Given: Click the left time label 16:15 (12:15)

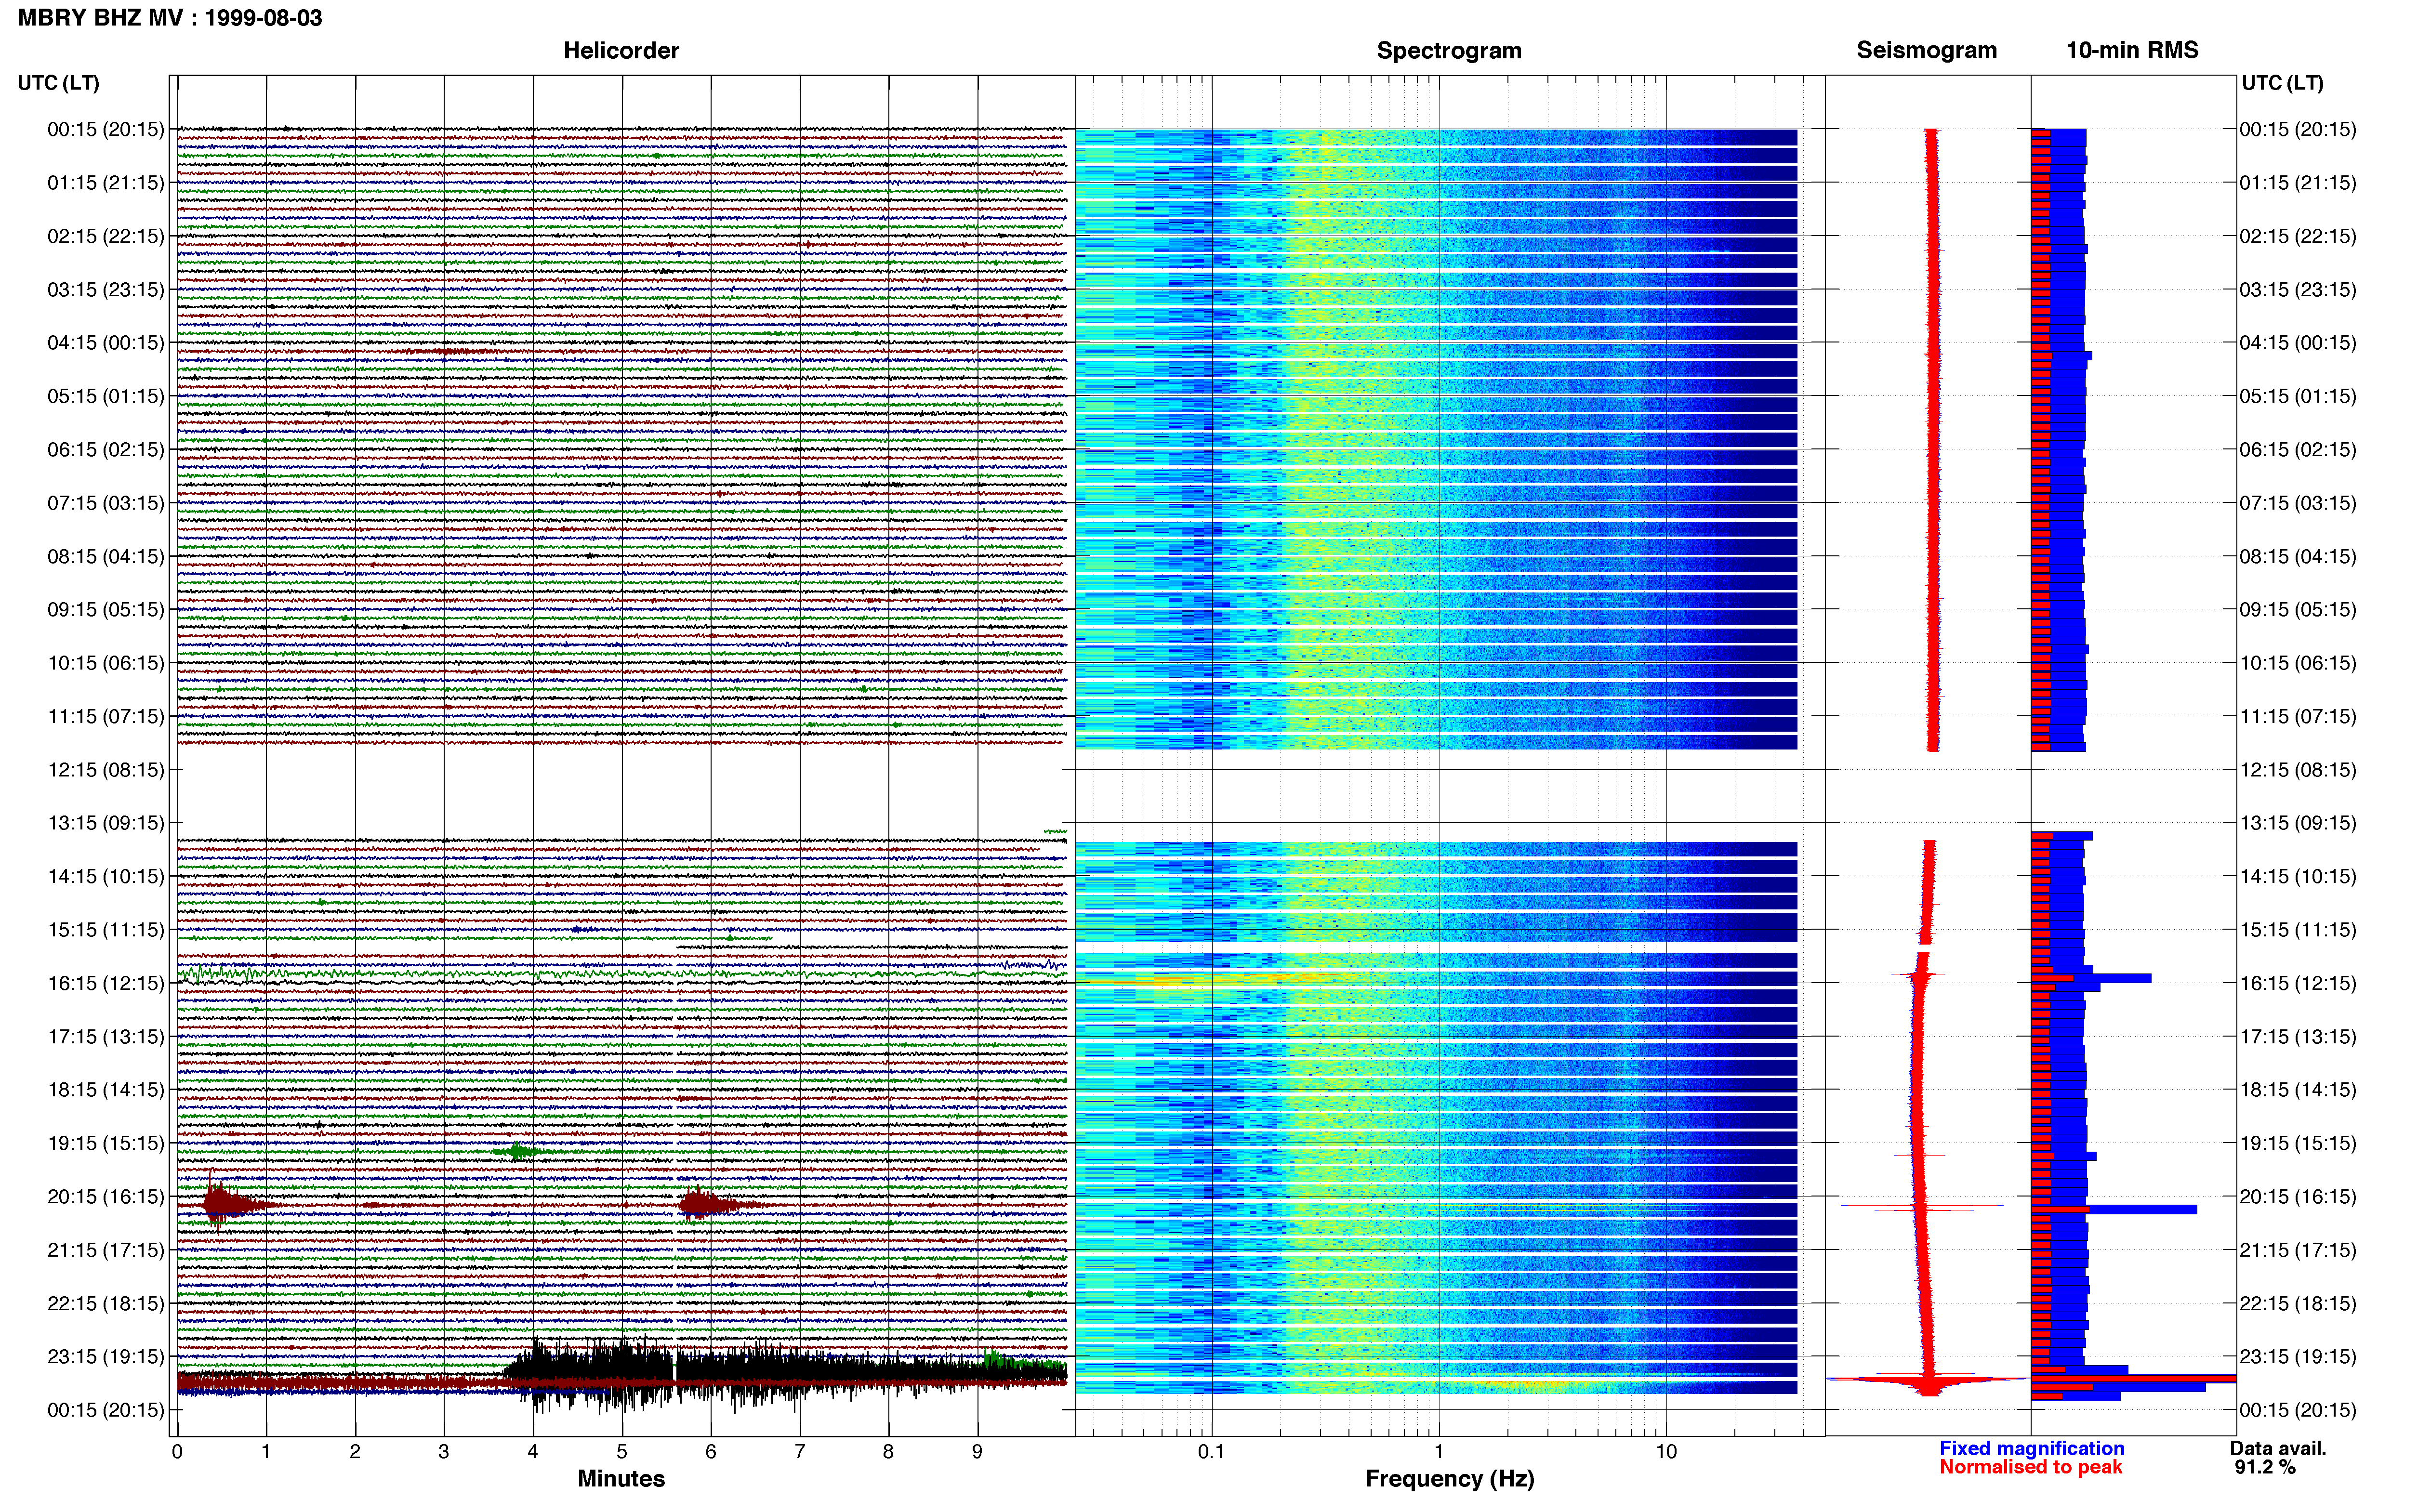Looking at the screenshot, I should tap(106, 983).
